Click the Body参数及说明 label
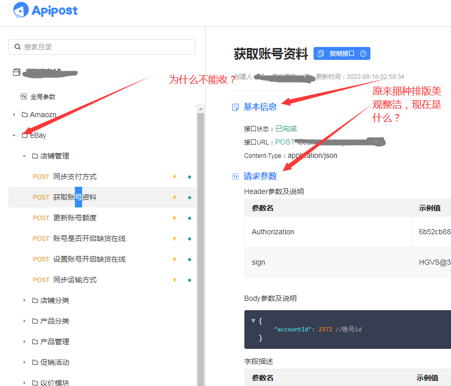The image size is (451, 386). [270, 298]
